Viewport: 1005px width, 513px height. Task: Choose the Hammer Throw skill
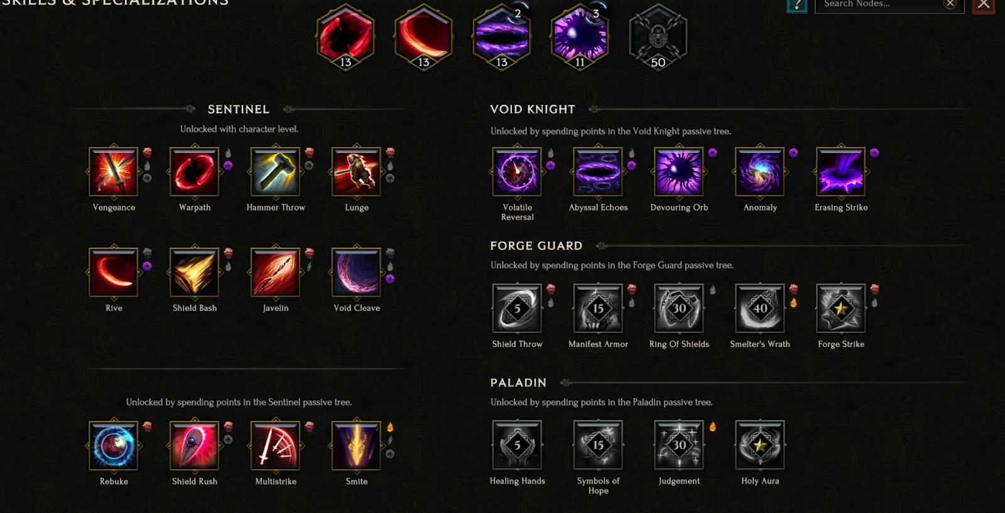[x=276, y=172]
